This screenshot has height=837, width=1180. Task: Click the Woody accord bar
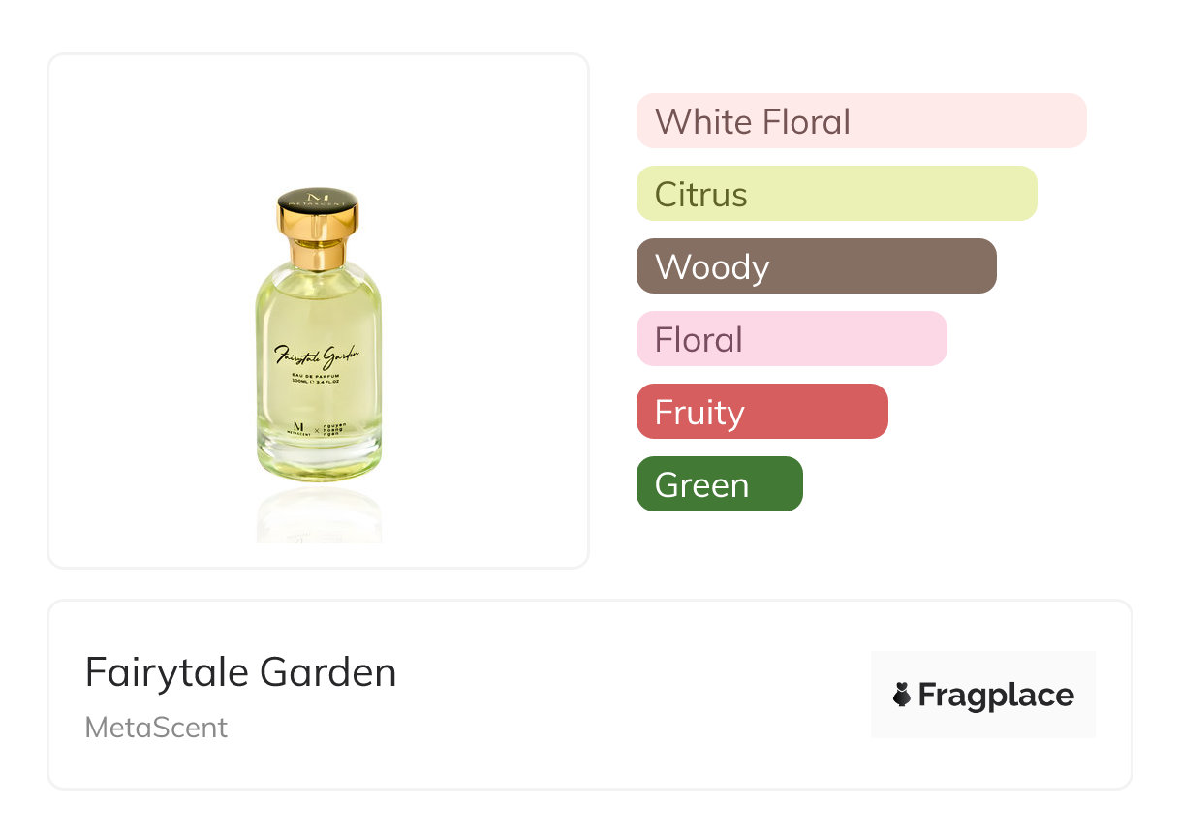(816, 266)
